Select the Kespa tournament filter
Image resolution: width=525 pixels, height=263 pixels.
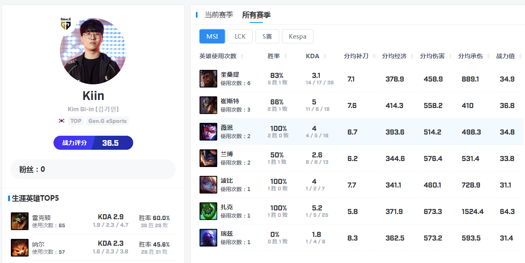pyautogui.click(x=298, y=36)
